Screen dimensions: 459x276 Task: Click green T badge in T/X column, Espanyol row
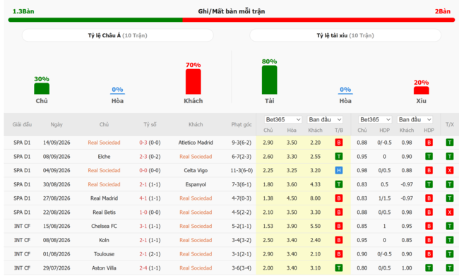click(450, 184)
